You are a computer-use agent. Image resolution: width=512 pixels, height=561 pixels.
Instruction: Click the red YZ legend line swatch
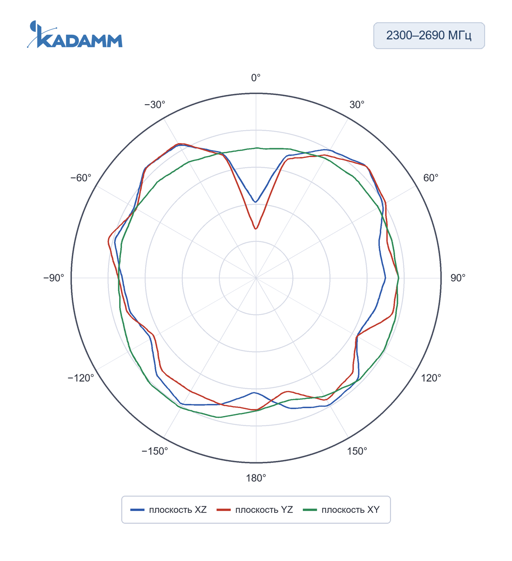[x=224, y=510]
